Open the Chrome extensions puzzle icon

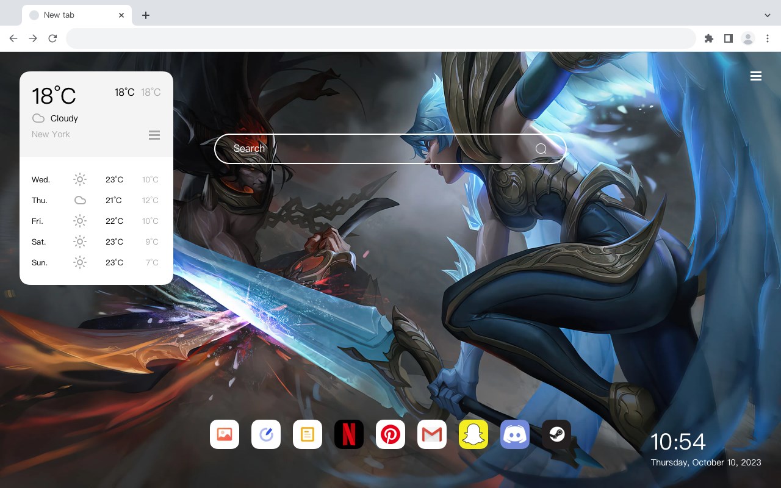click(x=708, y=38)
